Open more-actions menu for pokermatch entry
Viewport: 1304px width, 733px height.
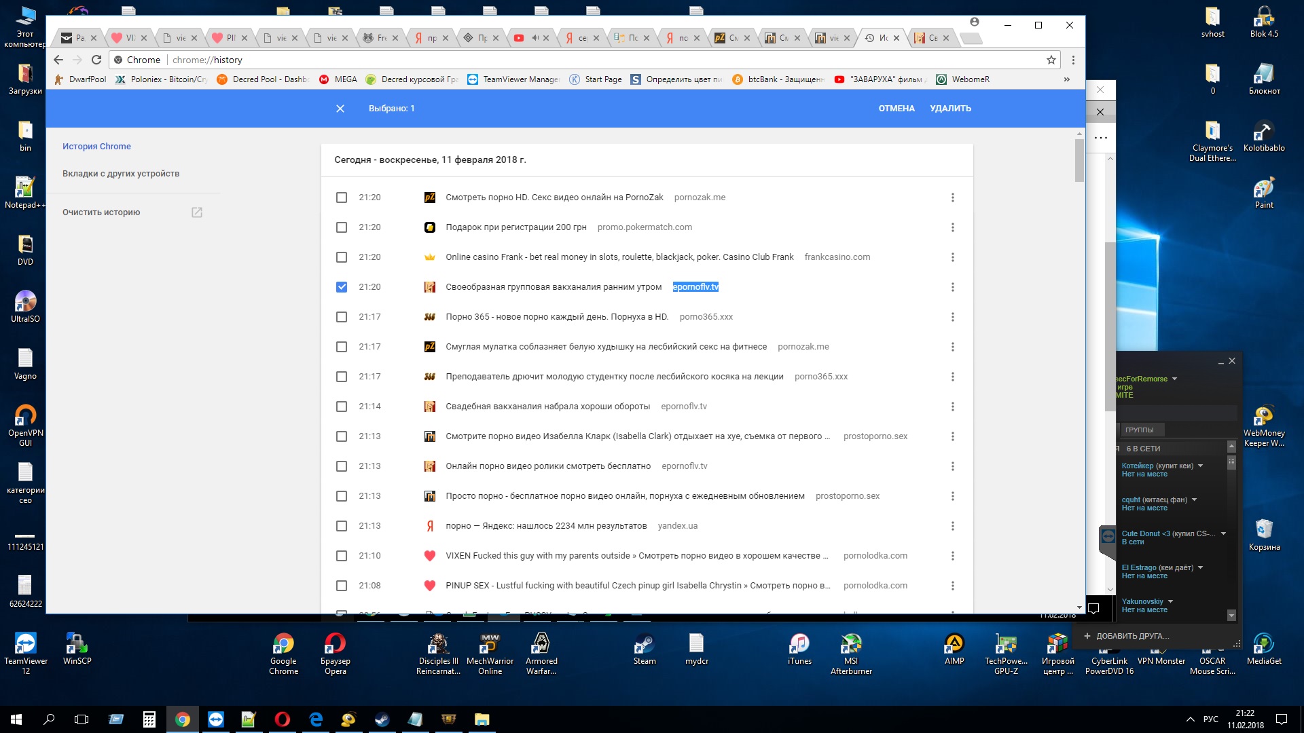pyautogui.click(x=952, y=227)
